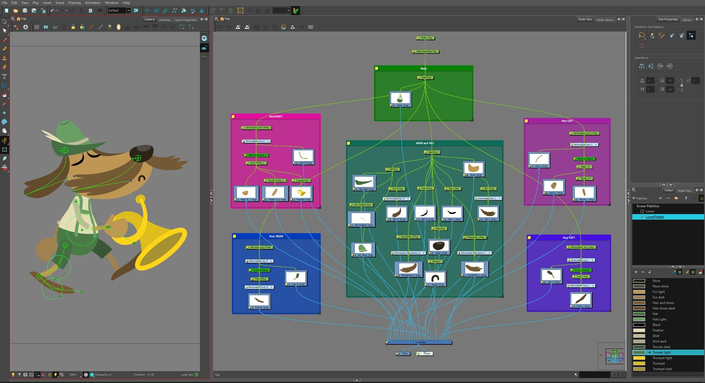Screen dimensions: 705x383
Task: Click the Peg Selection Mode icon
Action: [652, 36]
